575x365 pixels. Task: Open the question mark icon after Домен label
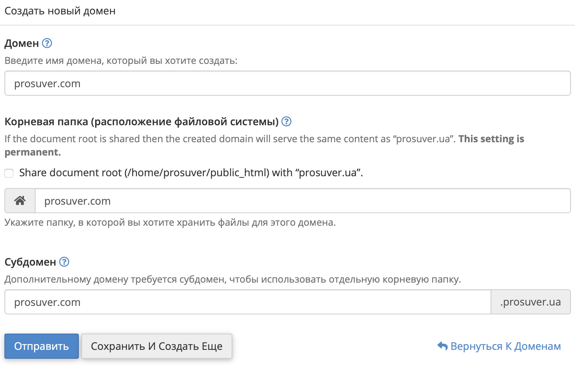[47, 43]
